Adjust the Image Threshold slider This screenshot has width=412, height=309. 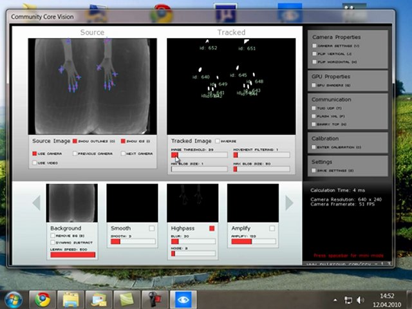click(x=199, y=155)
